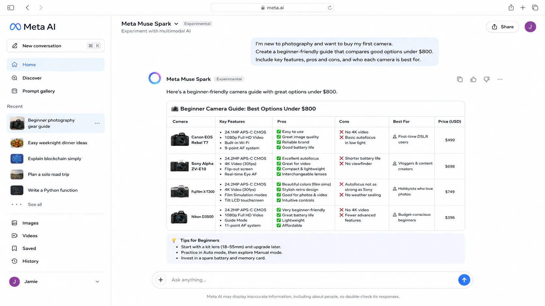
Task: Open the browser share icon
Action: [511, 7]
